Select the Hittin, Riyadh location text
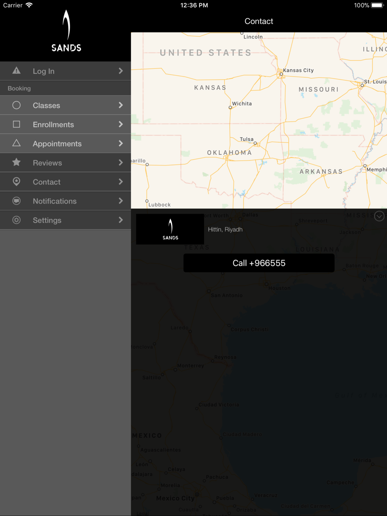Image resolution: width=387 pixels, height=516 pixels. click(x=225, y=229)
